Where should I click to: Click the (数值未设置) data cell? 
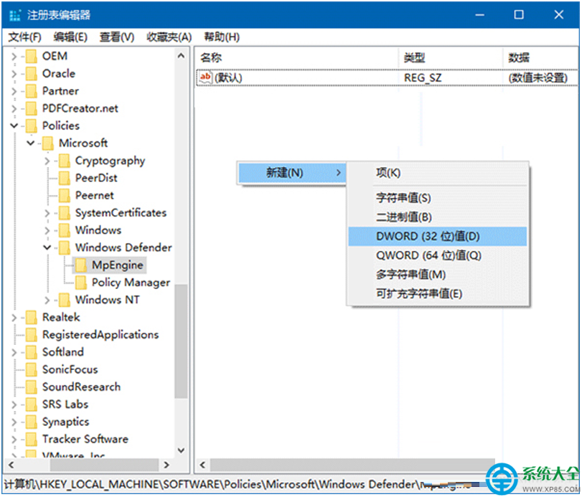click(x=538, y=78)
